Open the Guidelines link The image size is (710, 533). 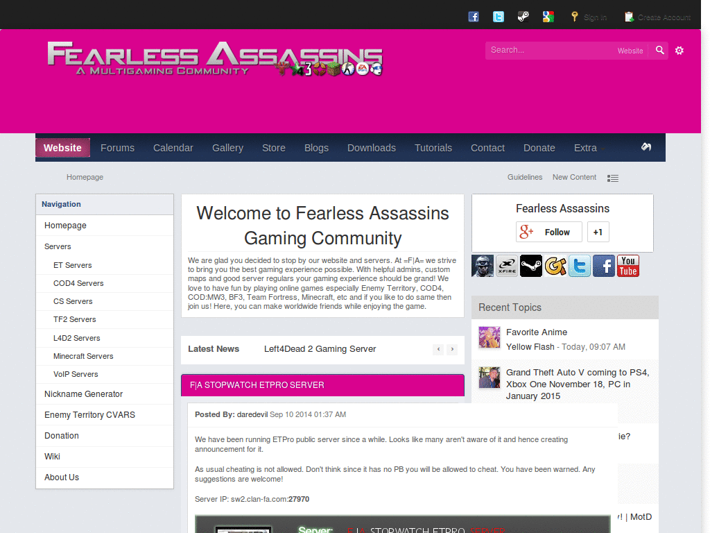pyautogui.click(x=525, y=177)
